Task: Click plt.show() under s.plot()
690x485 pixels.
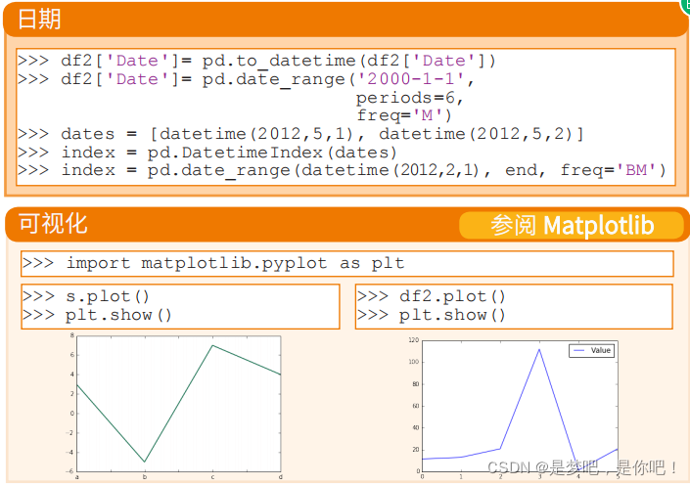Action: click(97, 315)
